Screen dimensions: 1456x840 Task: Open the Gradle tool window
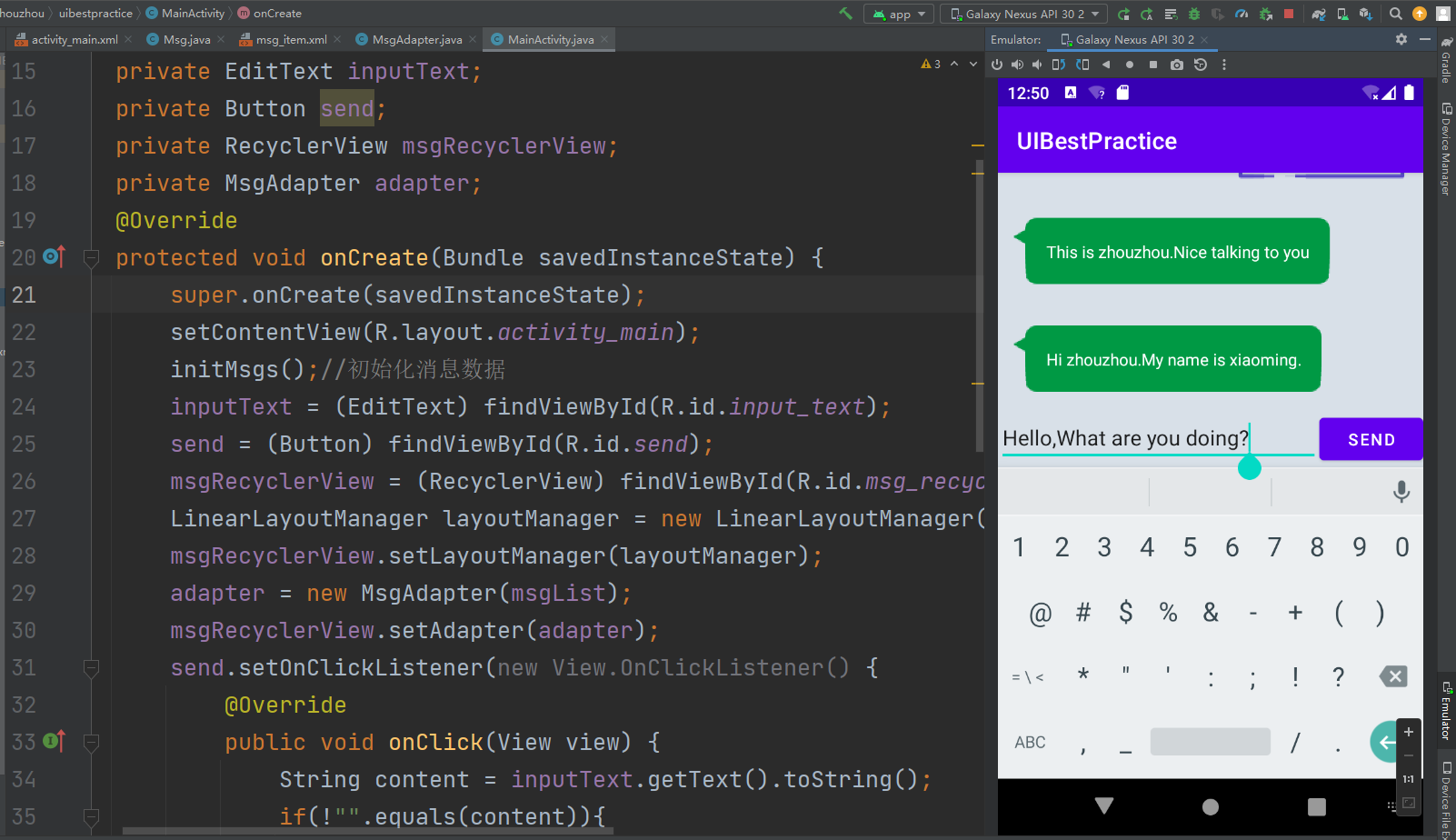pyautogui.click(x=1446, y=62)
